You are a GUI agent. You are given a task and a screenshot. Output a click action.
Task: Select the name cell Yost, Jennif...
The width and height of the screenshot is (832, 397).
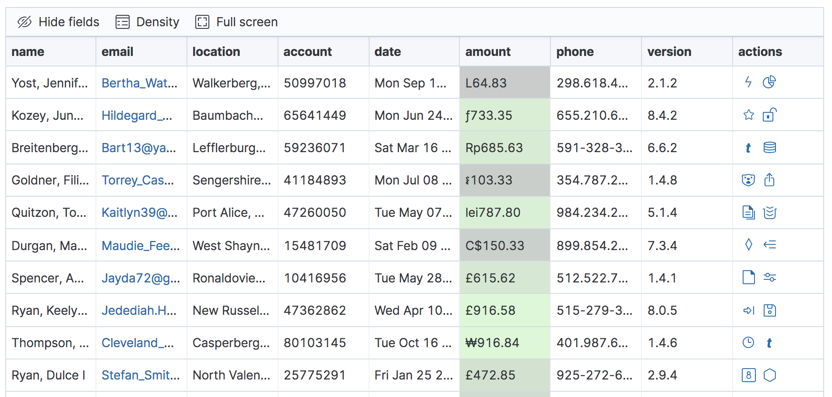[x=51, y=83]
